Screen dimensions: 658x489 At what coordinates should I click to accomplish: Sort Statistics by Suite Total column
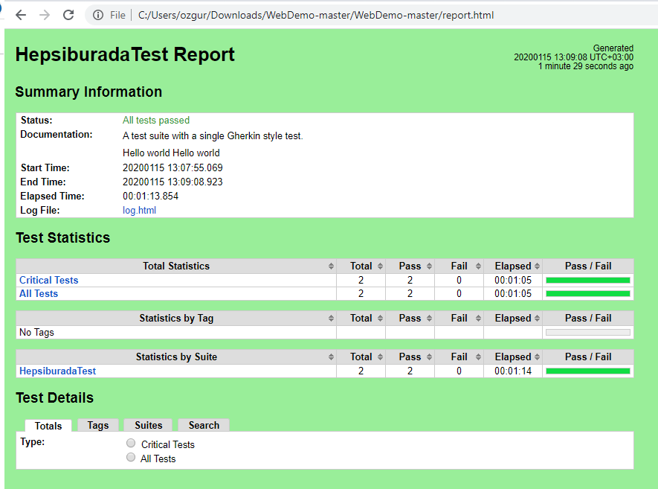(361, 357)
